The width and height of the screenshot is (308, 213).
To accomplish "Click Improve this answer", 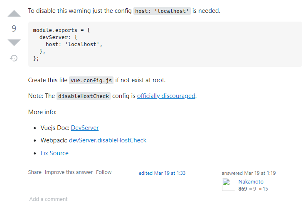I will tap(69, 172).
